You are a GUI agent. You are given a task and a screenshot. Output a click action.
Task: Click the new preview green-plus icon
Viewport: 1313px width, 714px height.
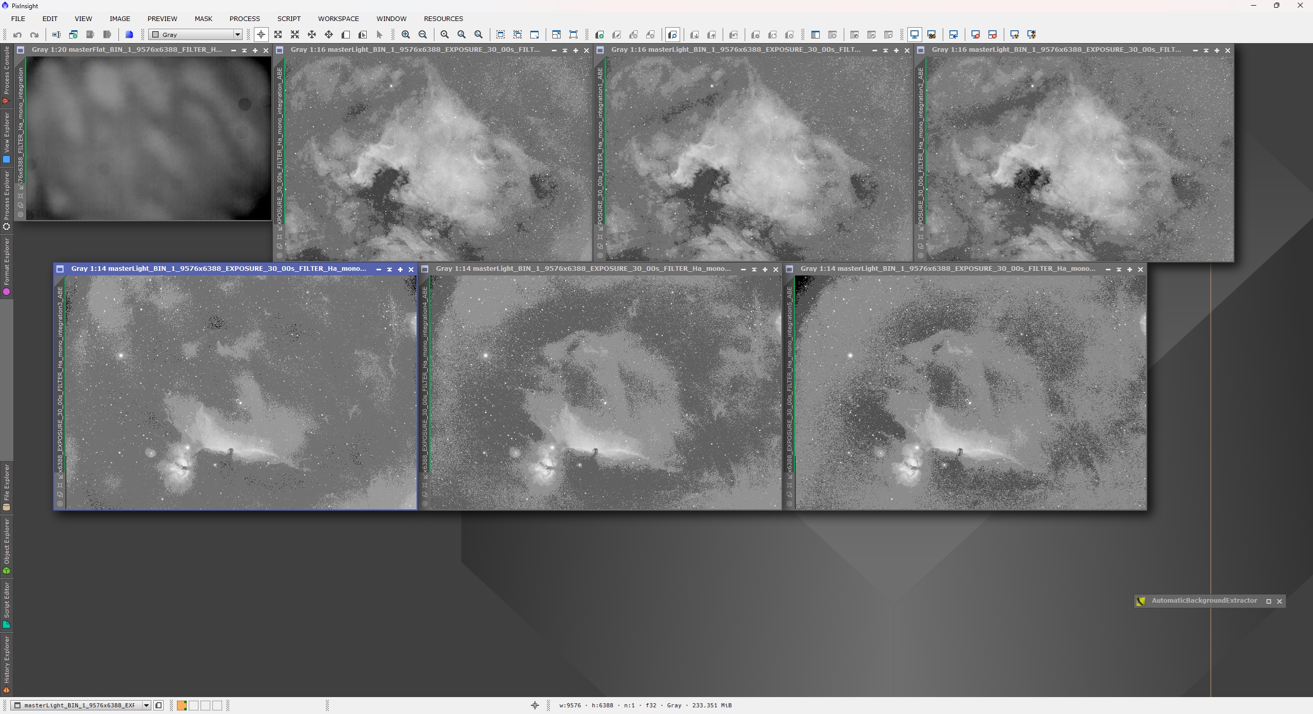[600, 35]
